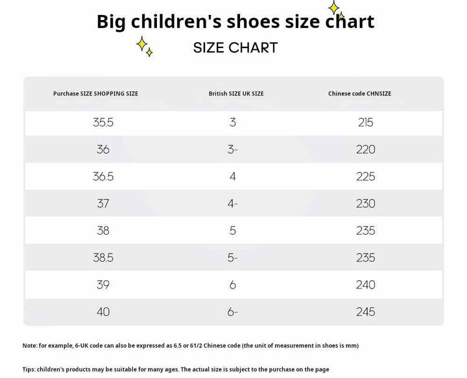The image size is (467, 378).
Task: Click the sparkle icon left of SIZE CHART
Action: pyautogui.click(x=144, y=46)
